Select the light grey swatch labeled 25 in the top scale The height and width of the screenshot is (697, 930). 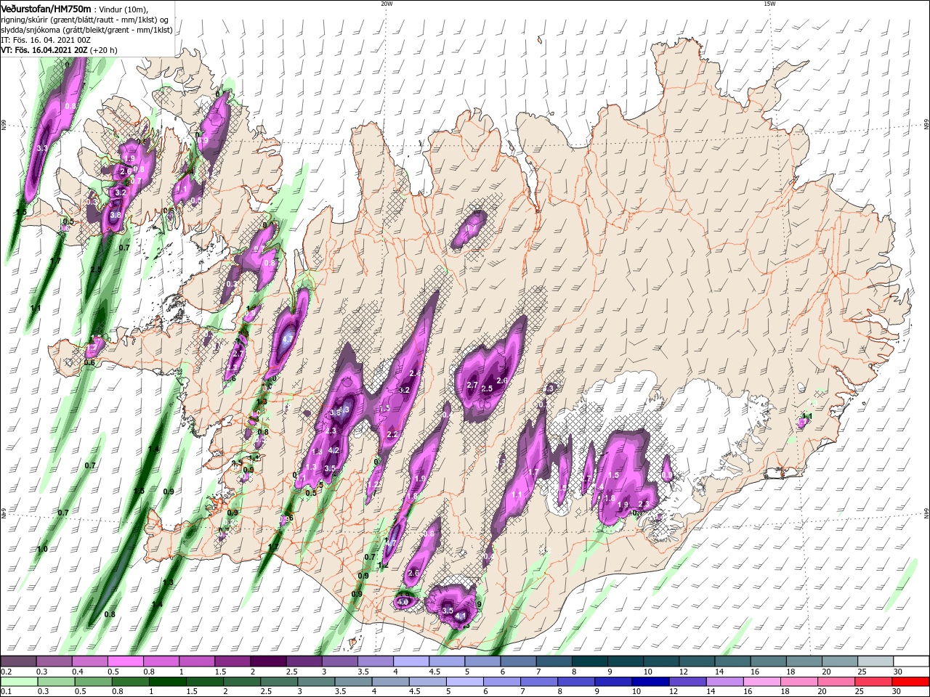pyautogui.click(x=875, y=661)
